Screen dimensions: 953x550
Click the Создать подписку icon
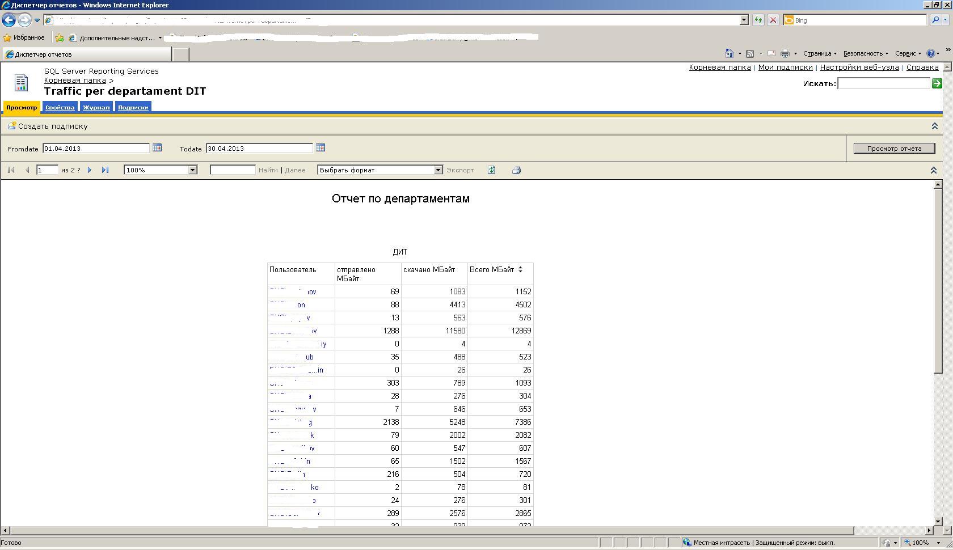11,126
